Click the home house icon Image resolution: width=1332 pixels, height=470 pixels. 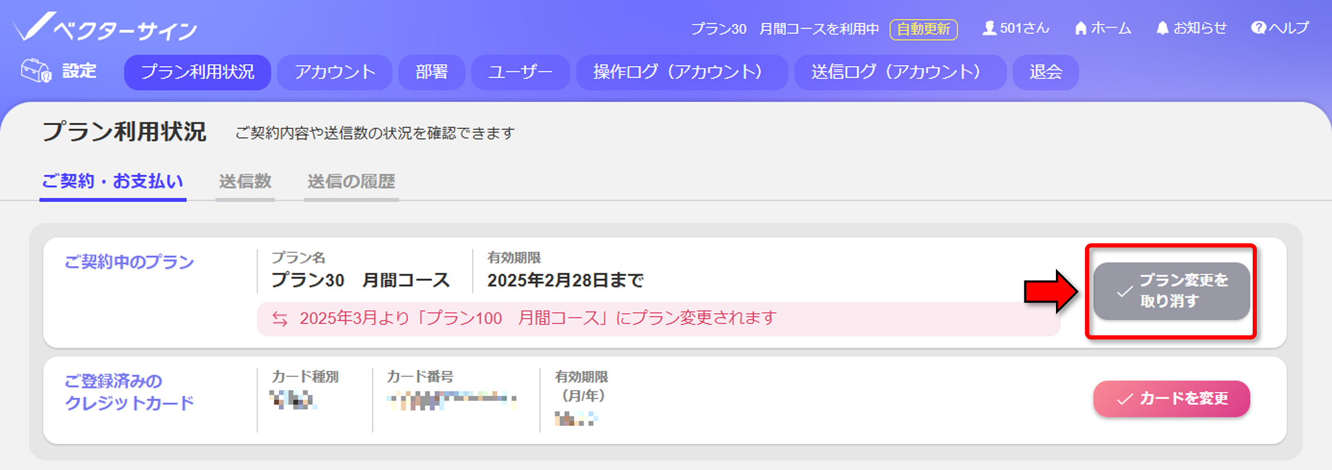(x=1081, y=28)
